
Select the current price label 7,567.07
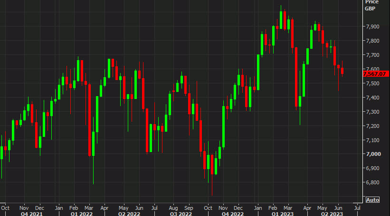pos(376,74)
